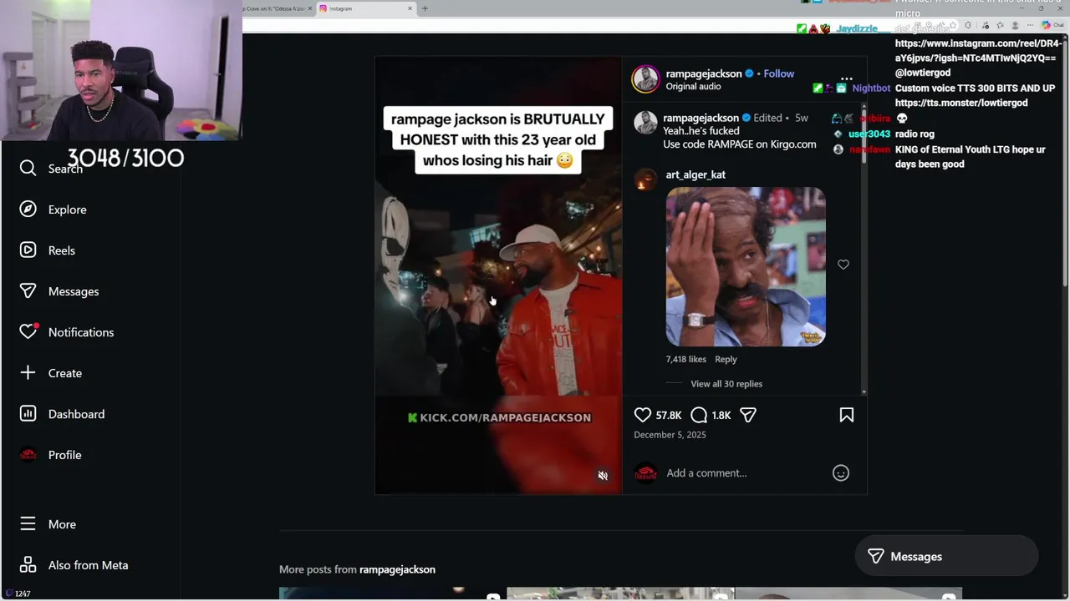Save post with bookmark icon
This screenshot has width=1070, height=601.
(x=847, y=415)
